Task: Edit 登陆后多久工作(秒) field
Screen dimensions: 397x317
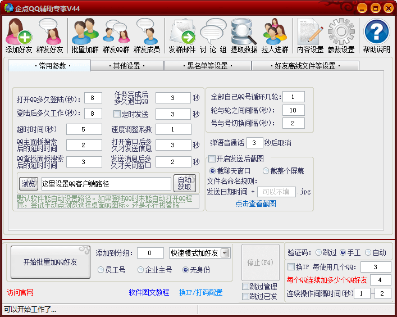Action: 93,114
